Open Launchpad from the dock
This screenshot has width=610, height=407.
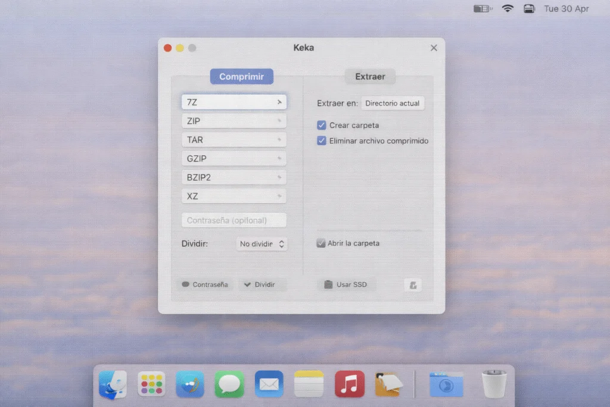[151, 384]
